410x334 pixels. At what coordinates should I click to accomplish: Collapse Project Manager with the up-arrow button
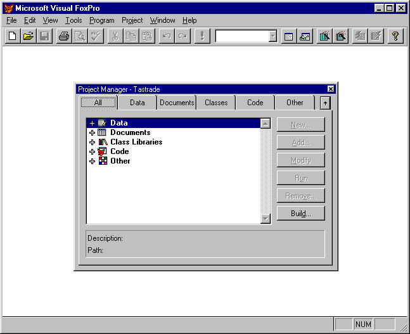pyautogui.click(x=325, y=103)
